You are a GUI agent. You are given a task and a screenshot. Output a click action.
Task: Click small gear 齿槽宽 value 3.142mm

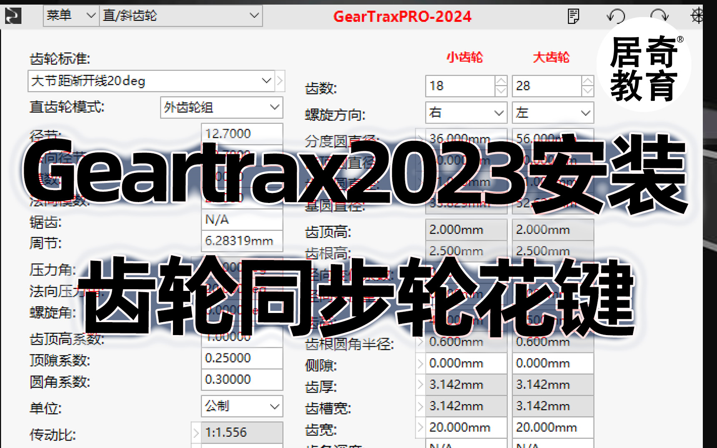tap(466, 406)
